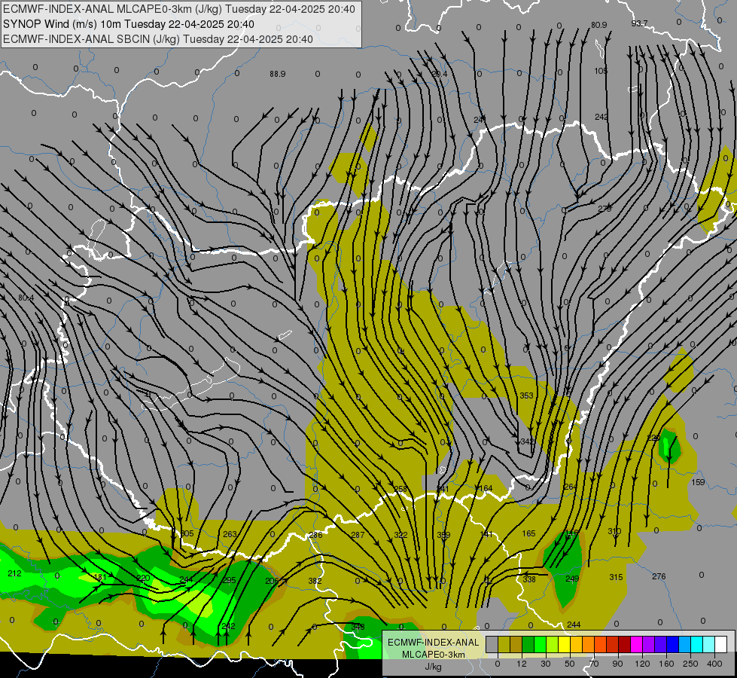
Task: Click the map value 342
Action: [x=528, y=441]
